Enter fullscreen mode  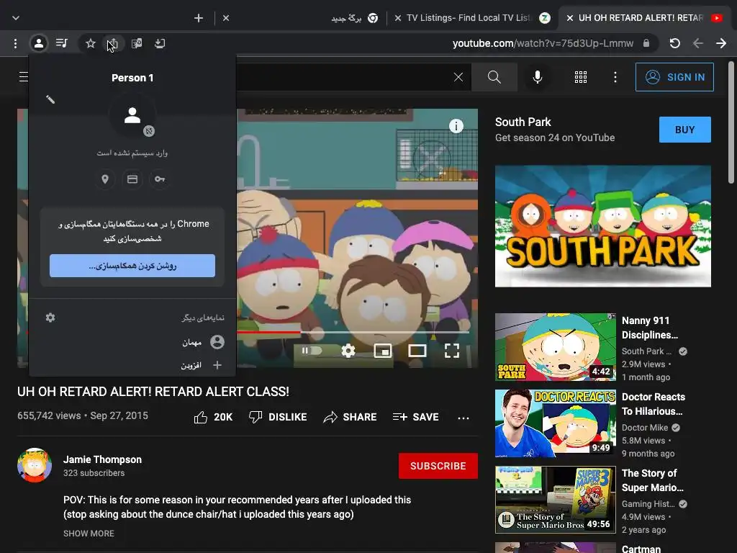(x=452, y=351)
